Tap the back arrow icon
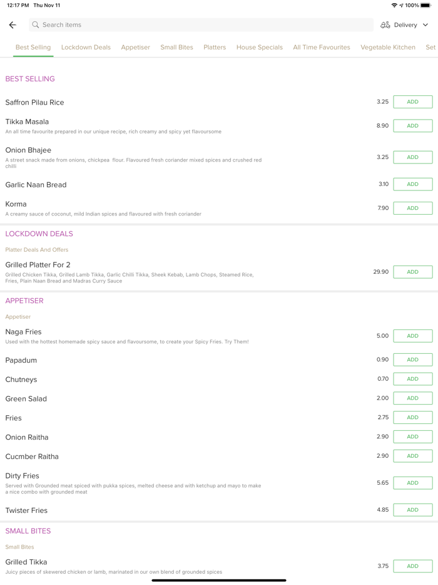The width and height of the screenshot is (438, 585). pos(13,25)
